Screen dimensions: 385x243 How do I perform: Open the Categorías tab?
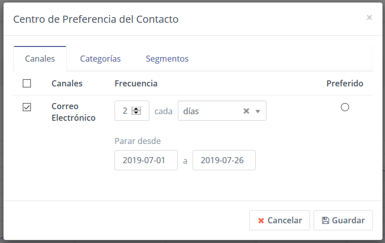tap(100, 59)
